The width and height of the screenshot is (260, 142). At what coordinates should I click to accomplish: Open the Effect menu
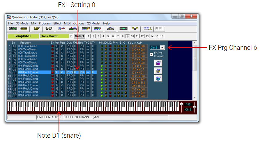(x=57, y=23)
